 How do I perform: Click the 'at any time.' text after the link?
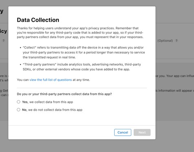point(81,80)
